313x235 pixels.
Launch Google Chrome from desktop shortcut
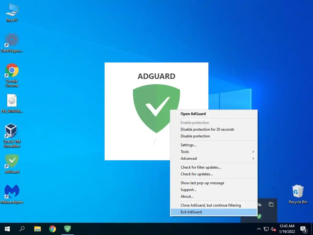(12, 75)
